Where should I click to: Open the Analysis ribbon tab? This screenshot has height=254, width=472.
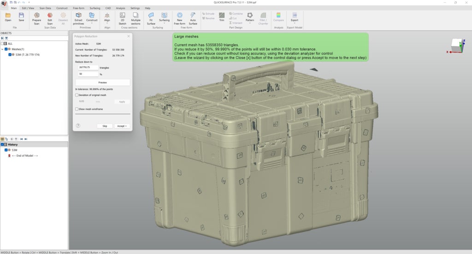[120, 8]
